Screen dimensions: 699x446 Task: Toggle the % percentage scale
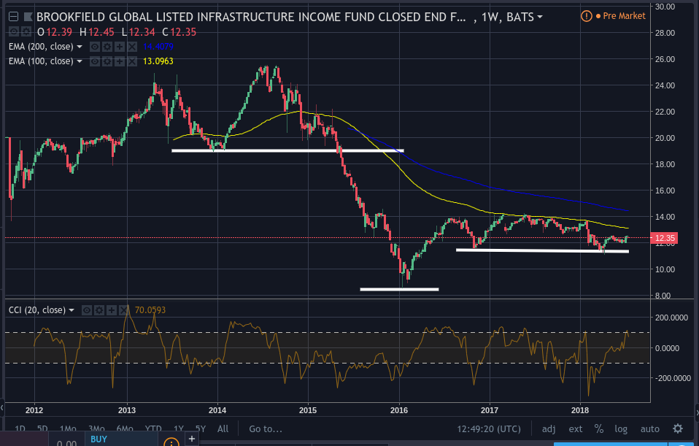[x=599, y=428]
